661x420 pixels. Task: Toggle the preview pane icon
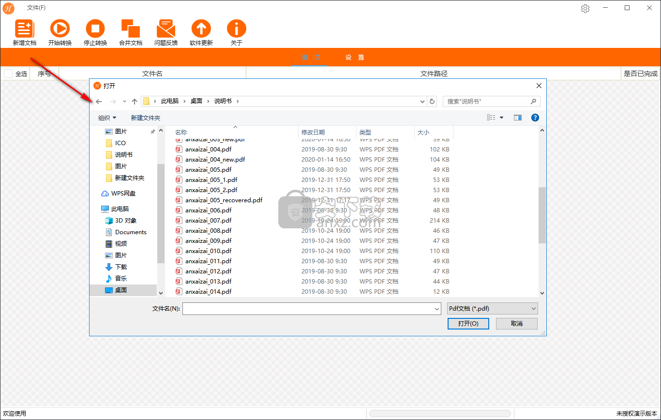coord(518,118)
